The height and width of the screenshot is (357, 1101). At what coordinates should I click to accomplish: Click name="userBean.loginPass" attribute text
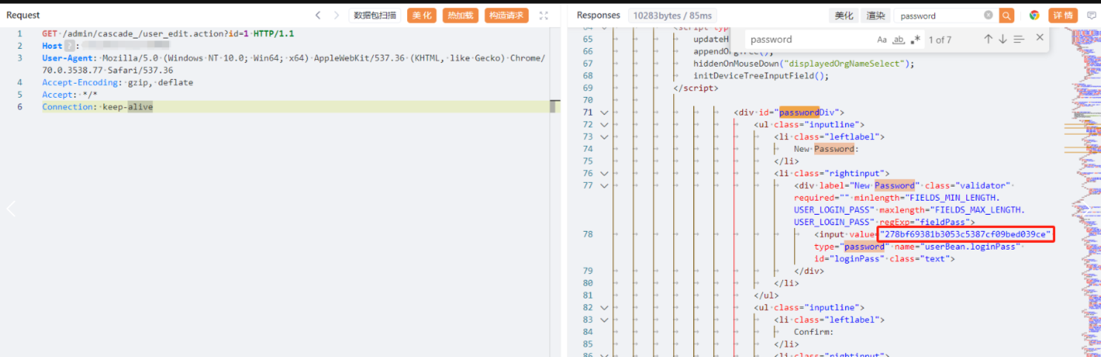point(956,247)
